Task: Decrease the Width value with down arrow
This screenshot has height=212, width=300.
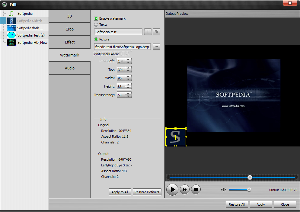Action: pos(128,79)
